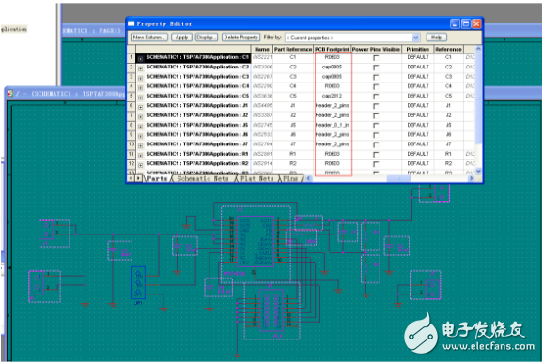Screen dimensions: 543x362
Task: Toggle Power Pins Visible for C1
Action: [376, 58]
